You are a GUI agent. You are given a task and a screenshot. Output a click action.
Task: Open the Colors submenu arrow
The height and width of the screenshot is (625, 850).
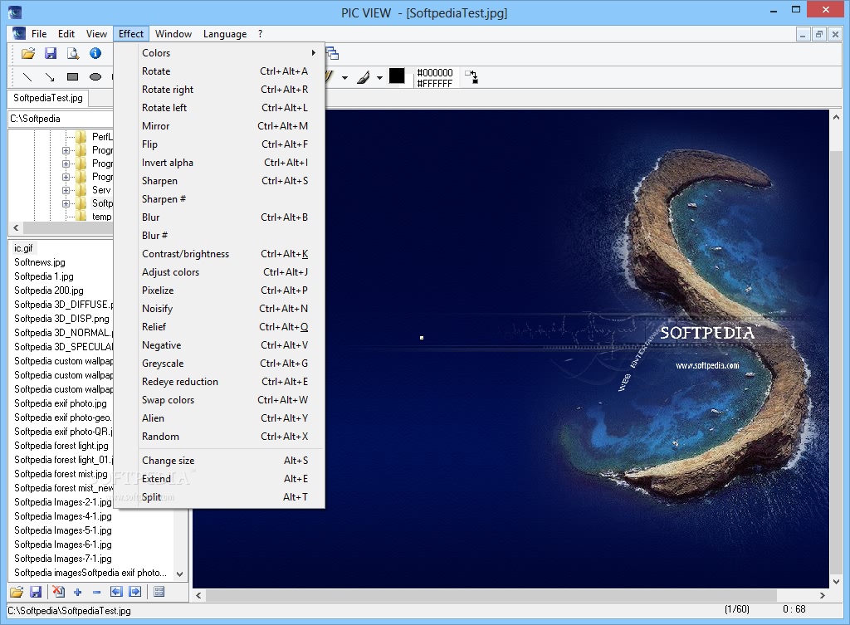313,52
